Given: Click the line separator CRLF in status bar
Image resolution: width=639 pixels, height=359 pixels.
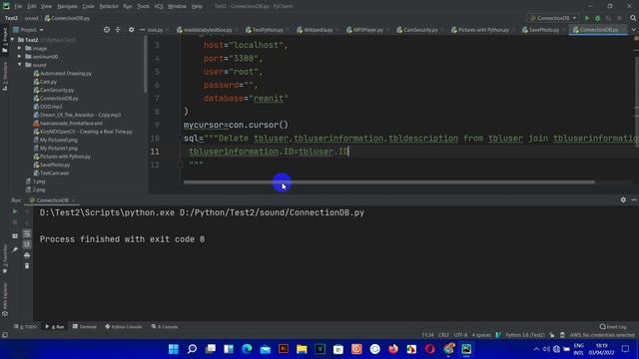Looking at the screenshot, I should [x=443, y=335].
